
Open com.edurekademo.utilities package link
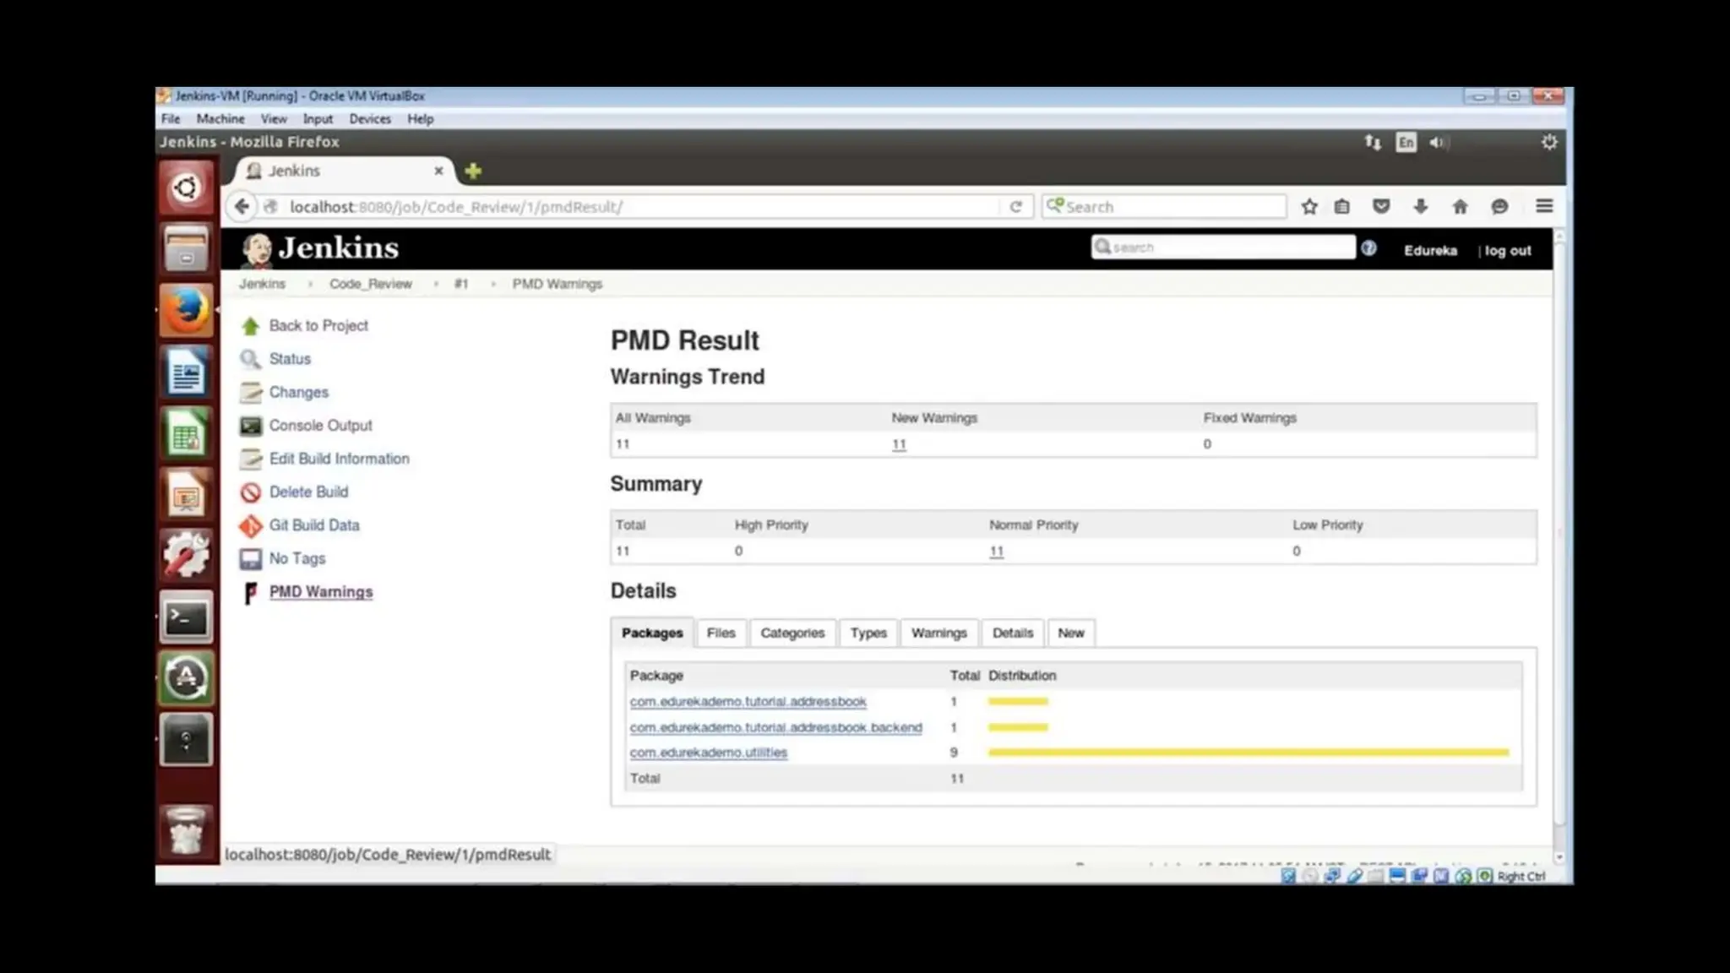coord(708,753)
